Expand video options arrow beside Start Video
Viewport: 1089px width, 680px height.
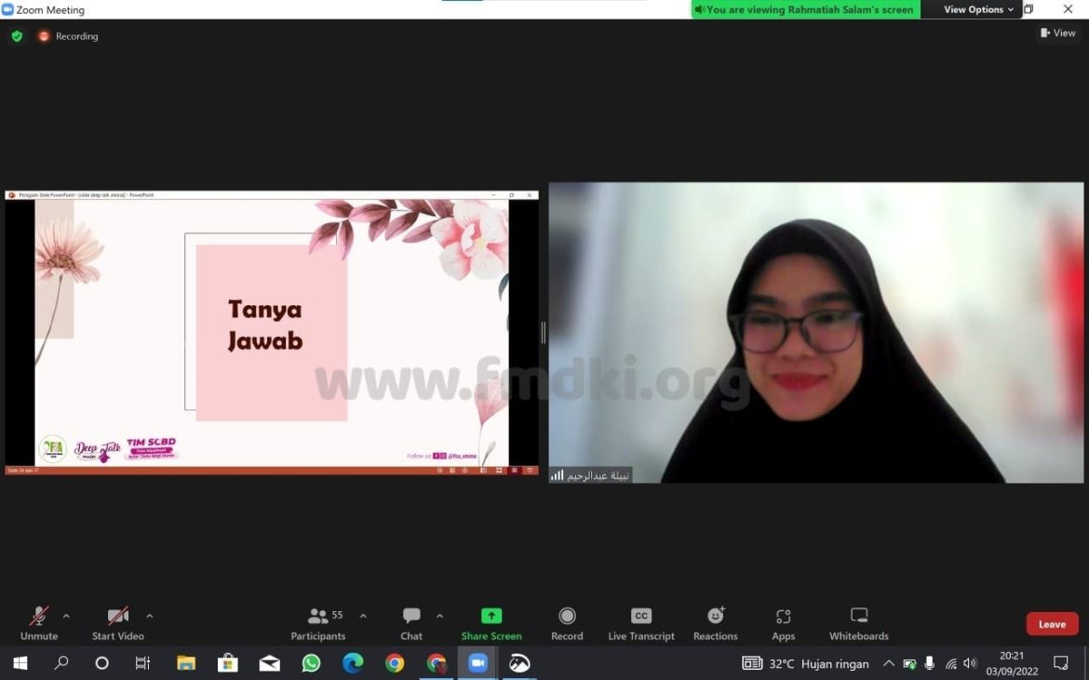point(149,616)
